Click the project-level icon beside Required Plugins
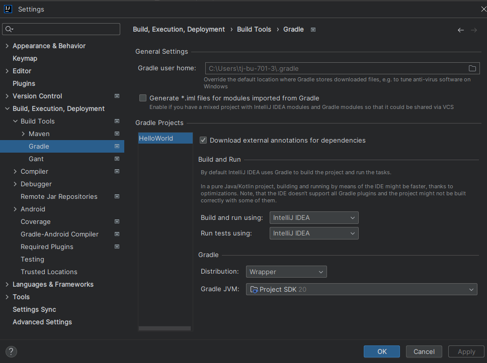 (x=117, y=247)
